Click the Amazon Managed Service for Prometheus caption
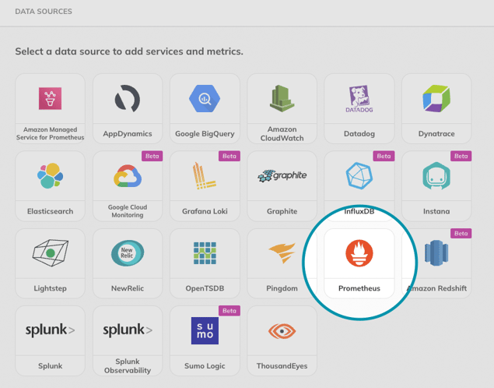Image resolution: width=494 pixels, height=388 pixels. coord(50,133)
